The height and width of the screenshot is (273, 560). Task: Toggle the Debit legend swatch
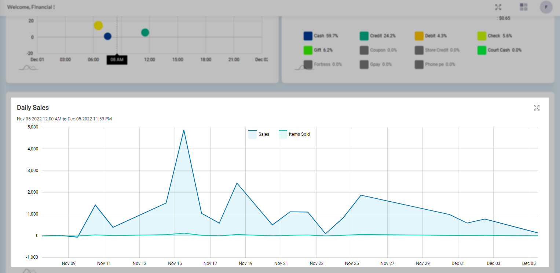point(419,36)
